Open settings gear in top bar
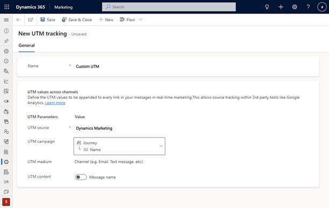This screenshot has height=208, width=329. pyautogui.click(x=295, y=7)
